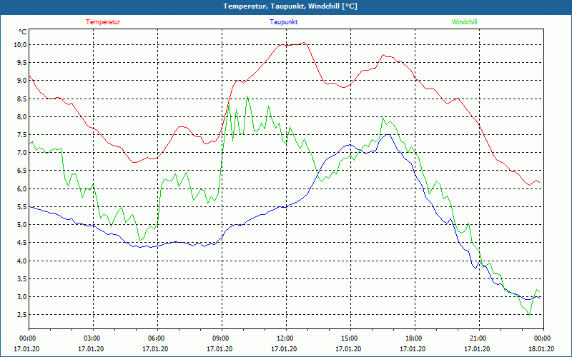Click the °C unit label on axis

pos(23,32)
